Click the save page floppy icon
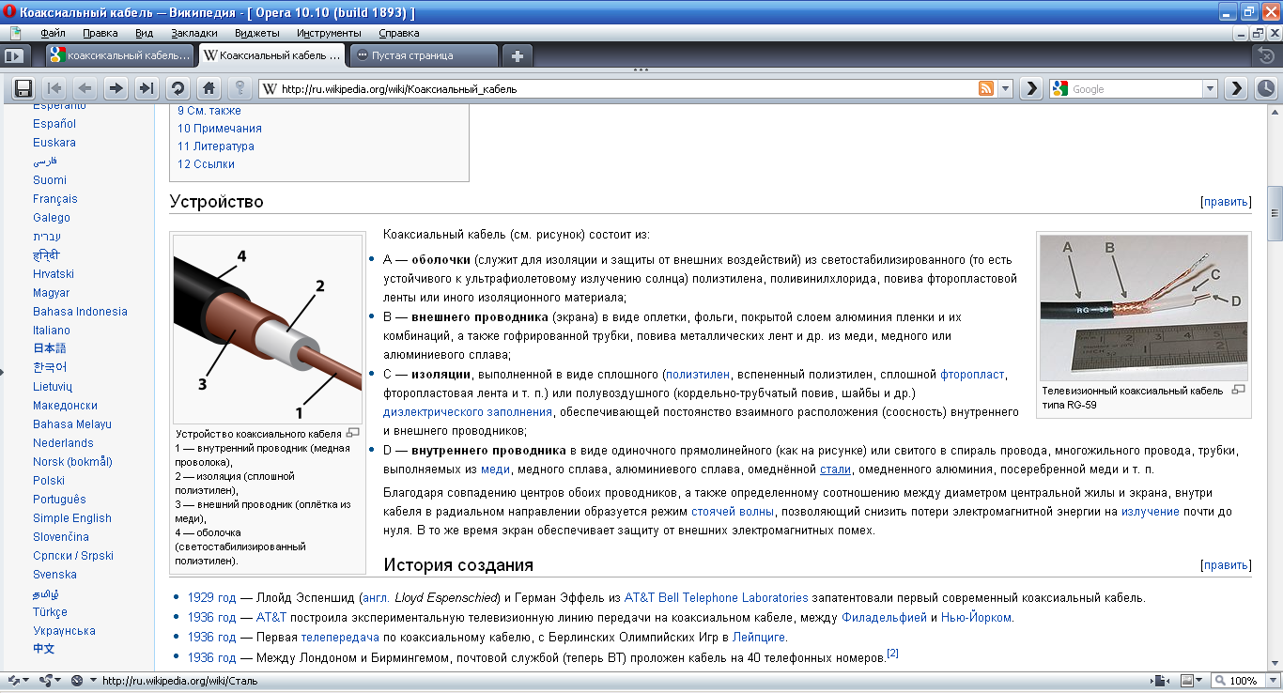 [x=23, y=88]
